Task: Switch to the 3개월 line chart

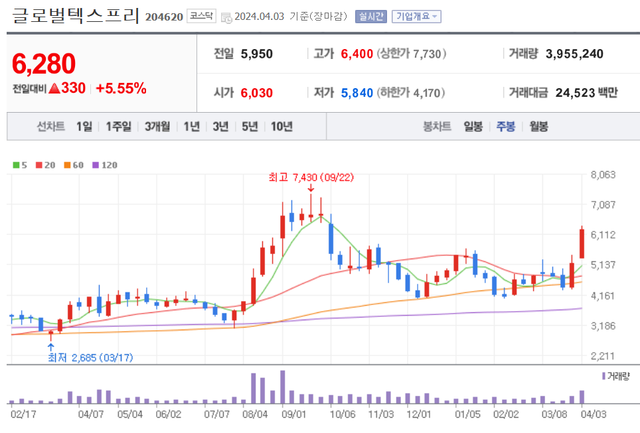Action: [157, 127]
